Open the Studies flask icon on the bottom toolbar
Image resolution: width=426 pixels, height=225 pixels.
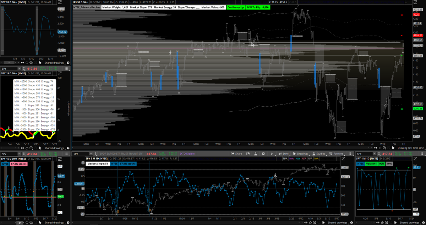pyautogui.click(x=313, y=154)
